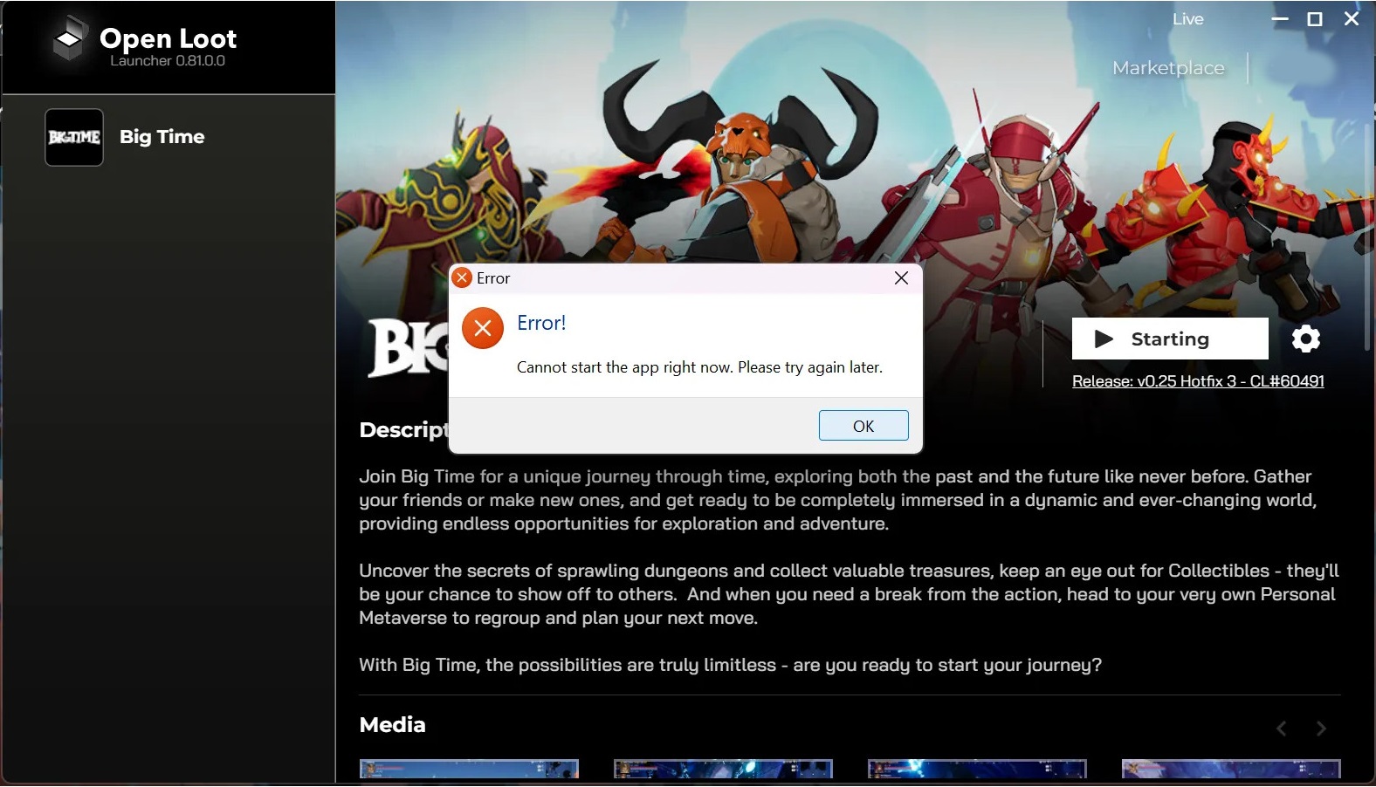Open the second media thumbnail
The image size is (1376, 787).
click(723, 769)
